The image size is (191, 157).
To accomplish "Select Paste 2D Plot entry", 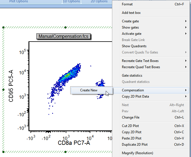I will pos(131,138).
